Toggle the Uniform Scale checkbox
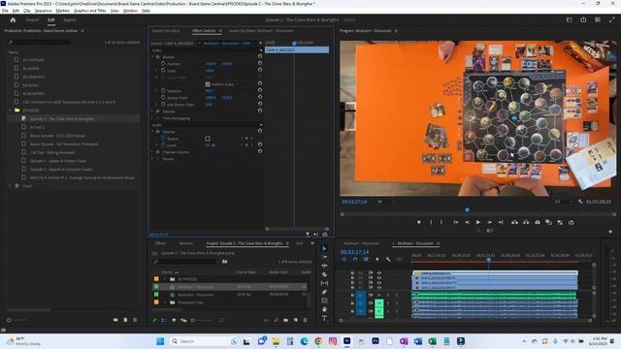 coord(208,84)
